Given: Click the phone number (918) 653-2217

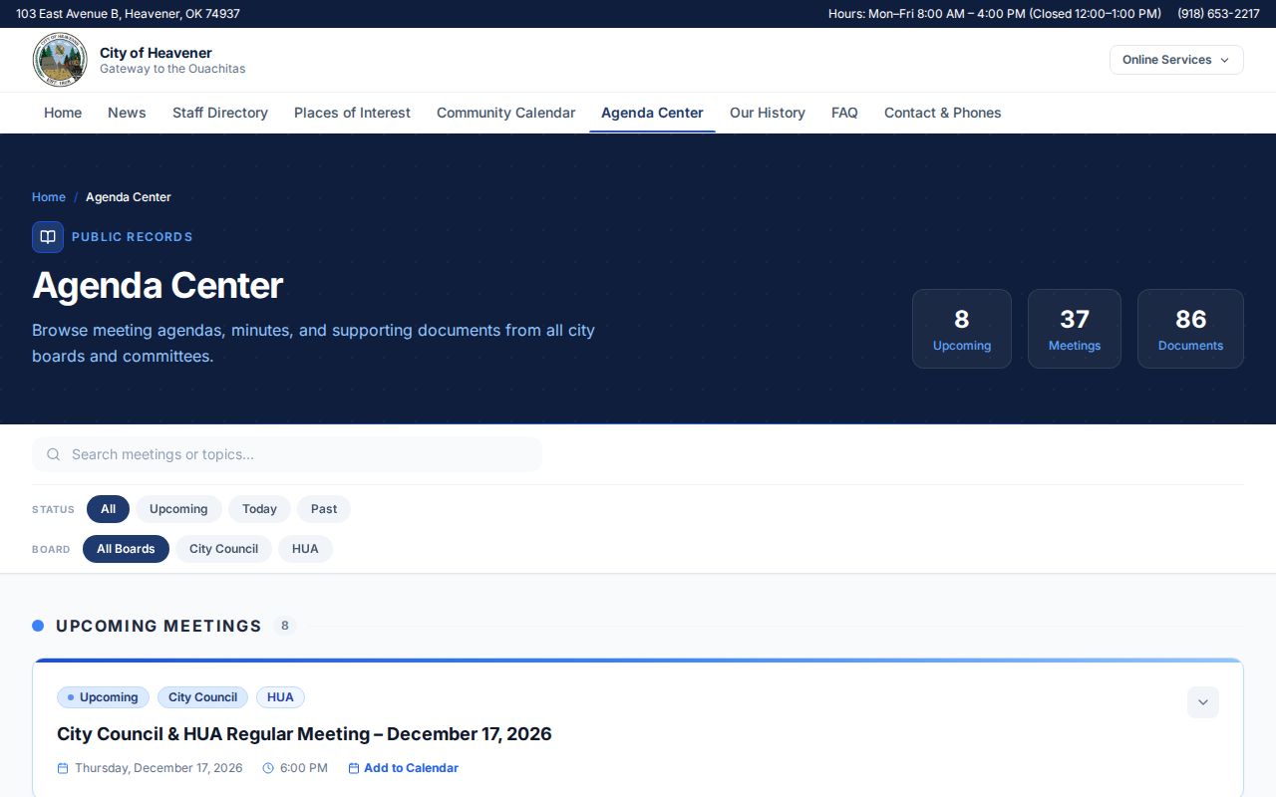Looking at the screenshot, I should [1218, 14].
